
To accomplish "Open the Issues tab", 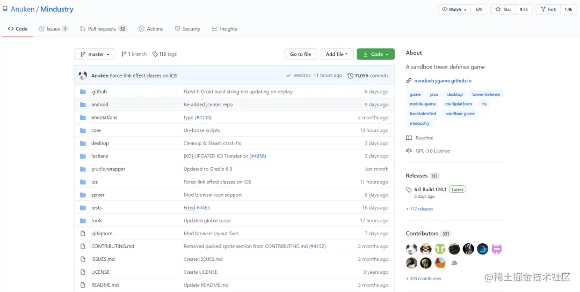I will 53,29.
